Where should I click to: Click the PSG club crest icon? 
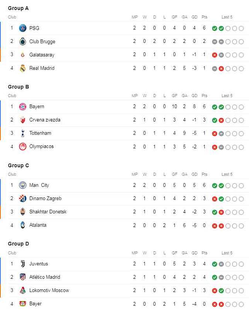pos(22,28)
